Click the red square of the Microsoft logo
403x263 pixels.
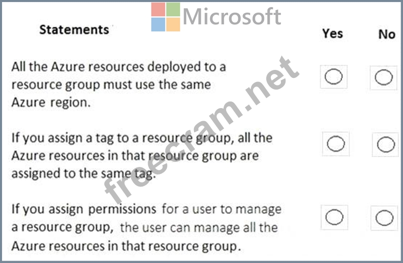[x=158, y=10]
